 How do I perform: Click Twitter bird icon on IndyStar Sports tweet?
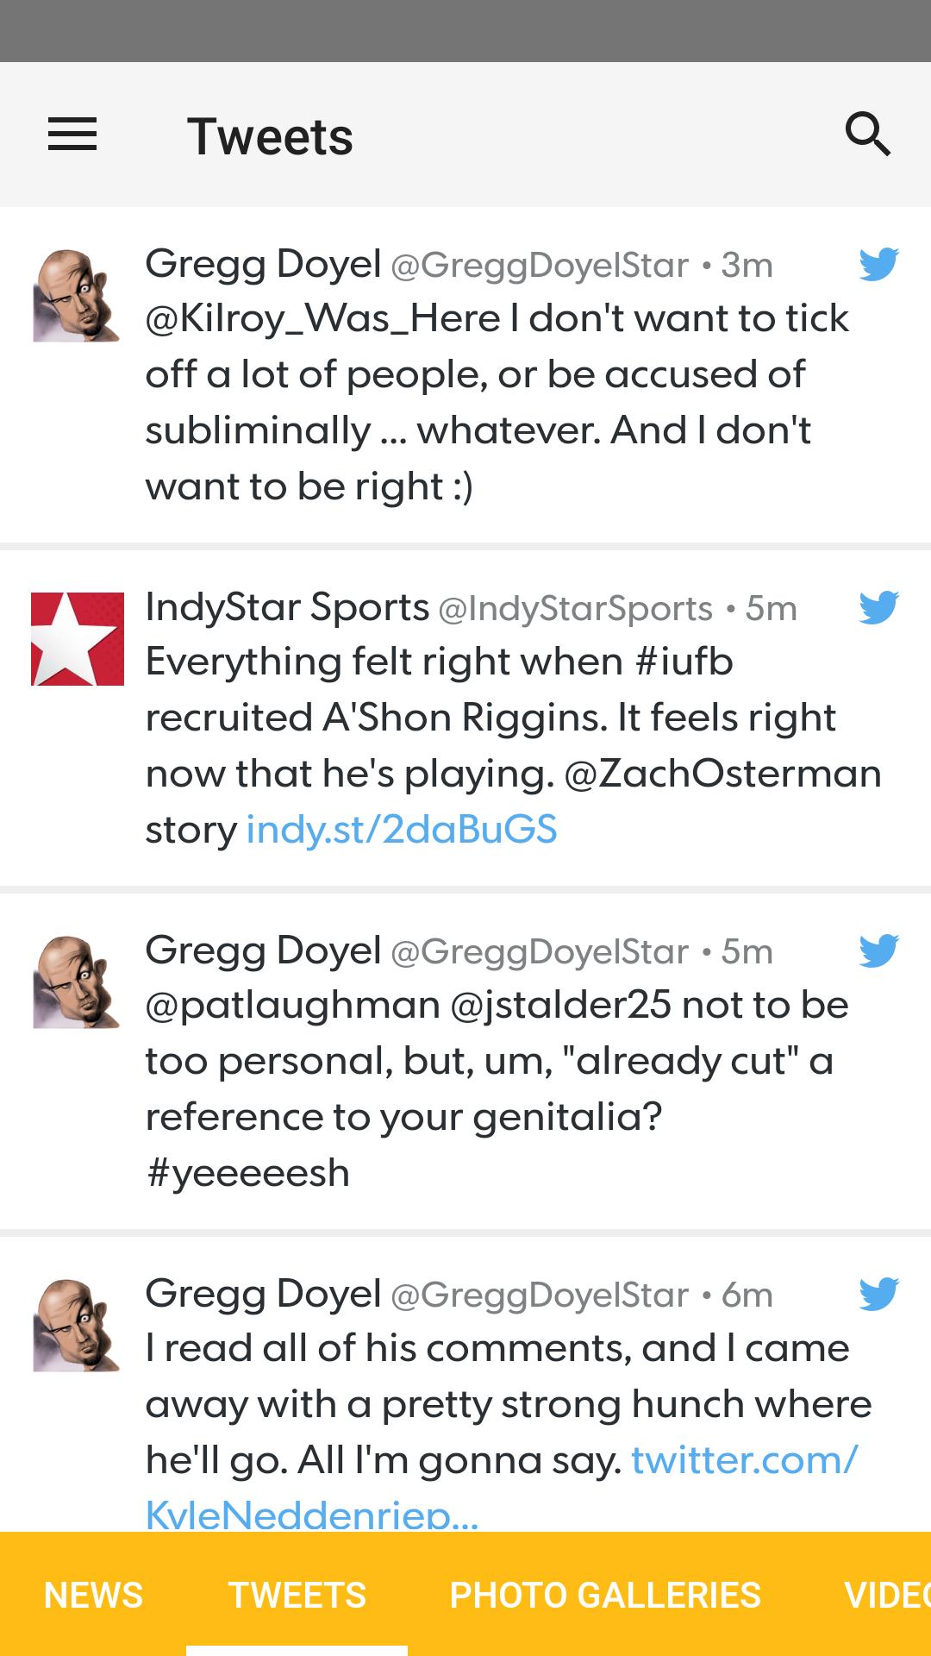tap(878, 607)
